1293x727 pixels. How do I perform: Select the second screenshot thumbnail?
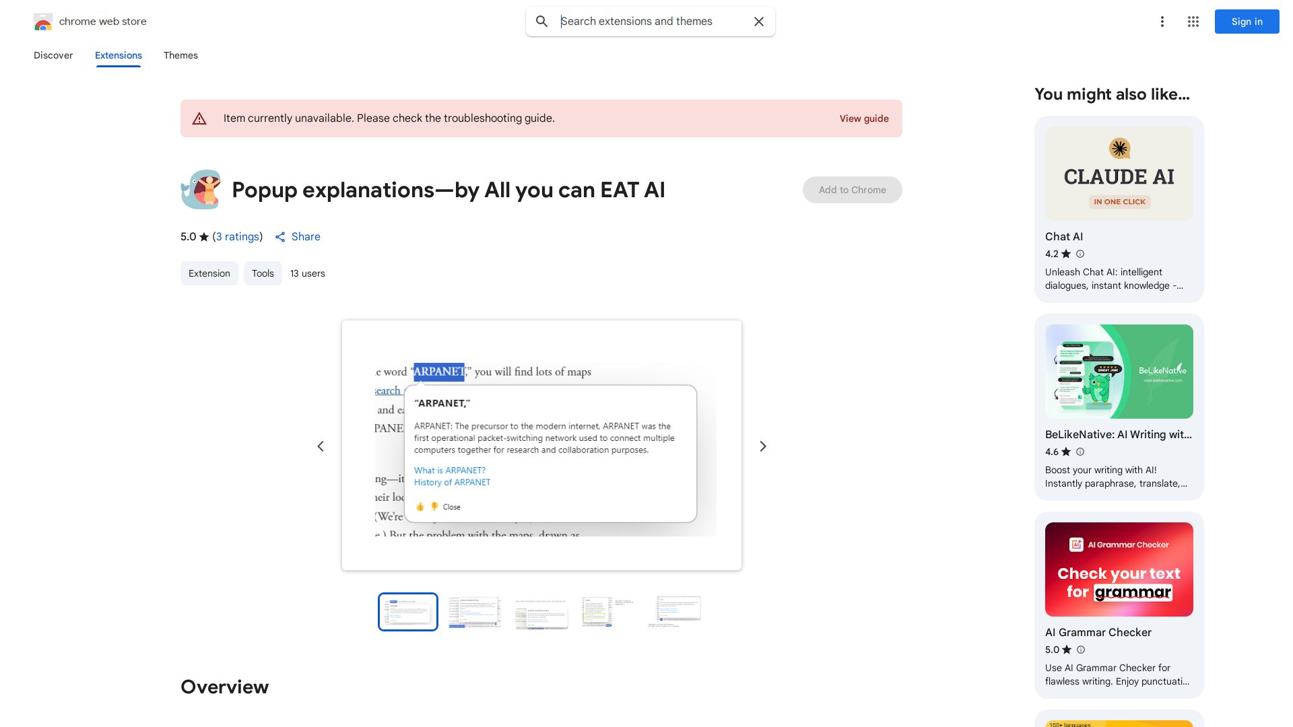point(475,612)
